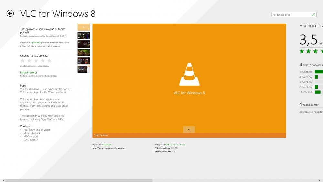Click the horizontal scrollbar thumb
This screenshot has height=182, width=323.
coord(79,181)
